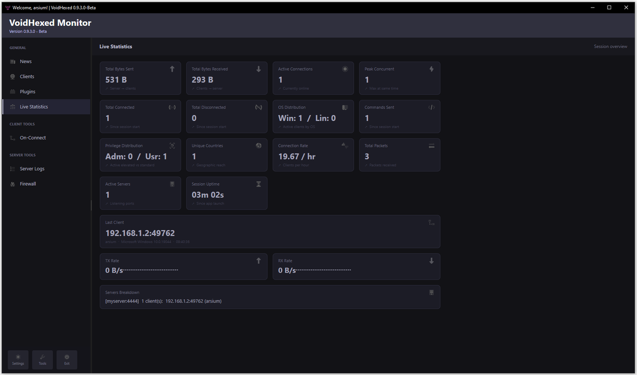Go to Clients in the sidebar
The height and width of the screenshot is (375, 637).
pyautogui.click(x=46, y=76)
